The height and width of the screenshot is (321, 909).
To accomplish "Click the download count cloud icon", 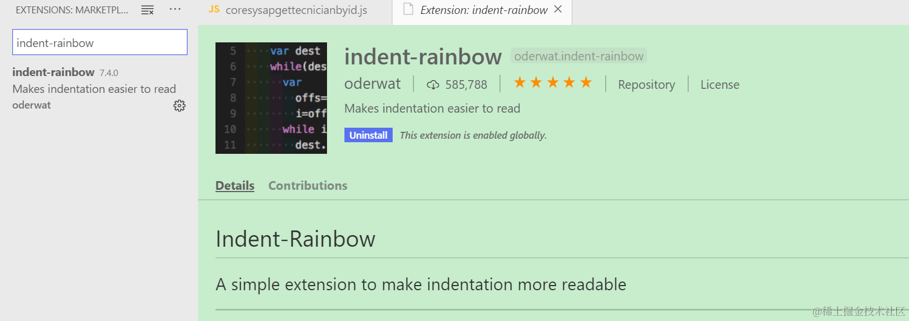I will coord(433,85).
